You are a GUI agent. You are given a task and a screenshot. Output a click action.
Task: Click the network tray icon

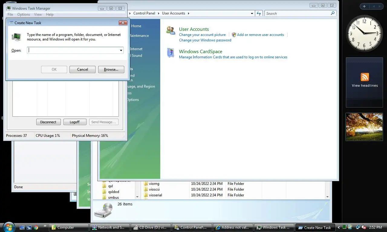point(358,227)
